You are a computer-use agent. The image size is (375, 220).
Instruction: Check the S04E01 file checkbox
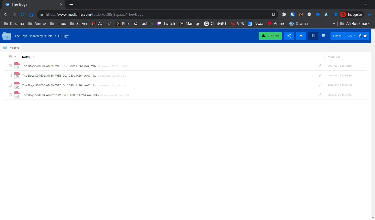[10, 66]
